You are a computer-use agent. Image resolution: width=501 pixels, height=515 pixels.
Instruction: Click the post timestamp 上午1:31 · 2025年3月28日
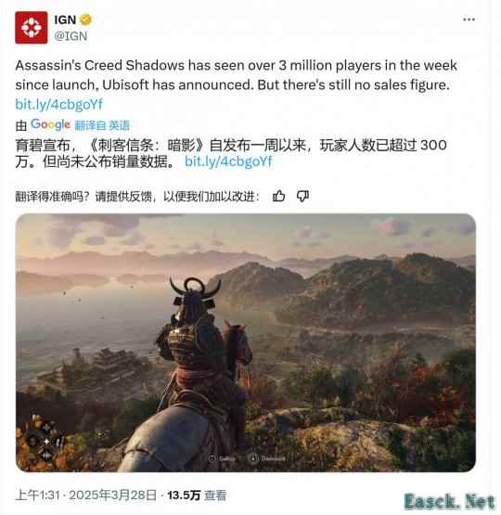(85, 495)
